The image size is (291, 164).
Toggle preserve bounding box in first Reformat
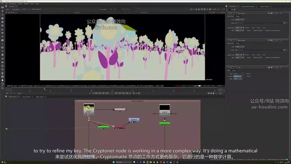pyautogui.click(x=264, y=31)
